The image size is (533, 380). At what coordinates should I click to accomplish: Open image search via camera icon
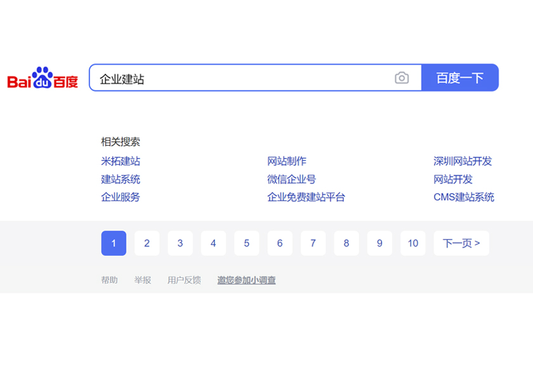pos(402,77)
